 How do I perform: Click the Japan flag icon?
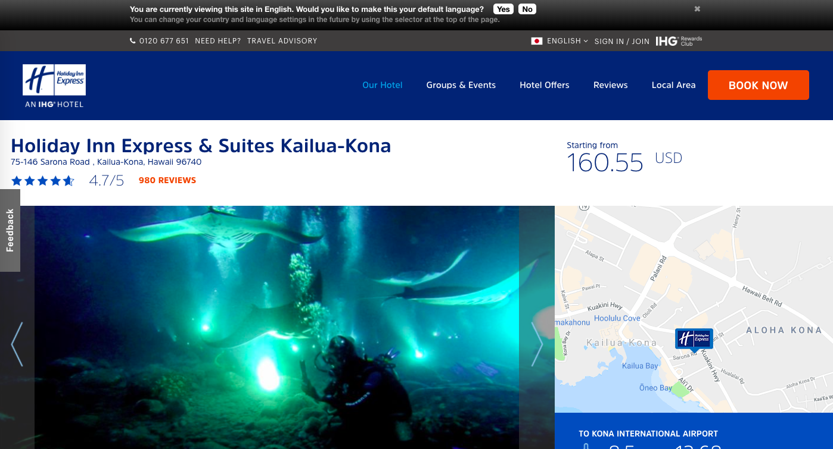click(x=537, y=41)
